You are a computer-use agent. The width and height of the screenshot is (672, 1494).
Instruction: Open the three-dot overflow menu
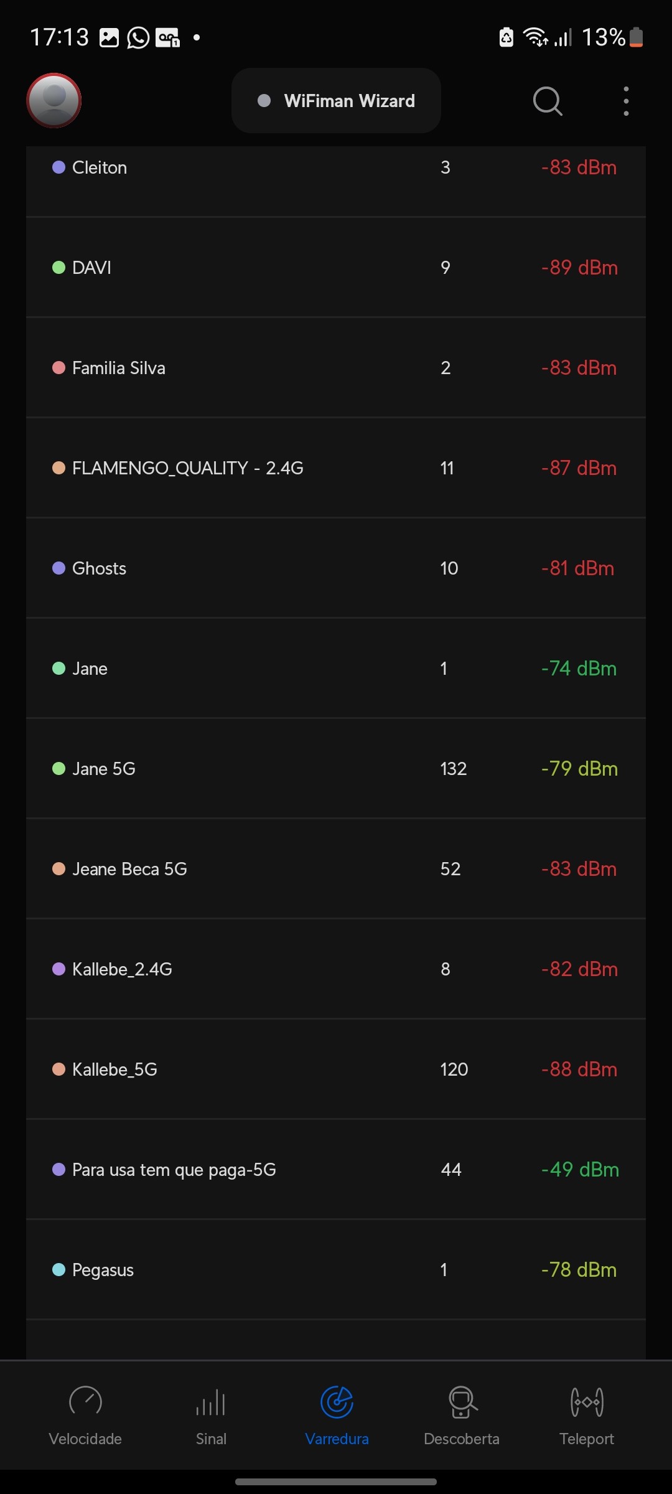tap(626, 101)
